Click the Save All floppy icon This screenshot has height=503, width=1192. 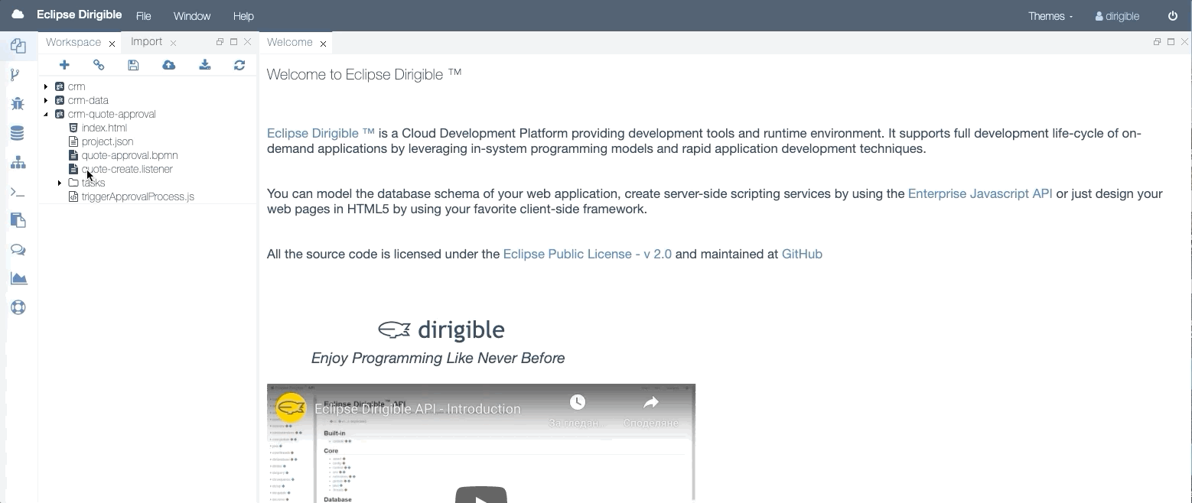click(x=133, y=65)
